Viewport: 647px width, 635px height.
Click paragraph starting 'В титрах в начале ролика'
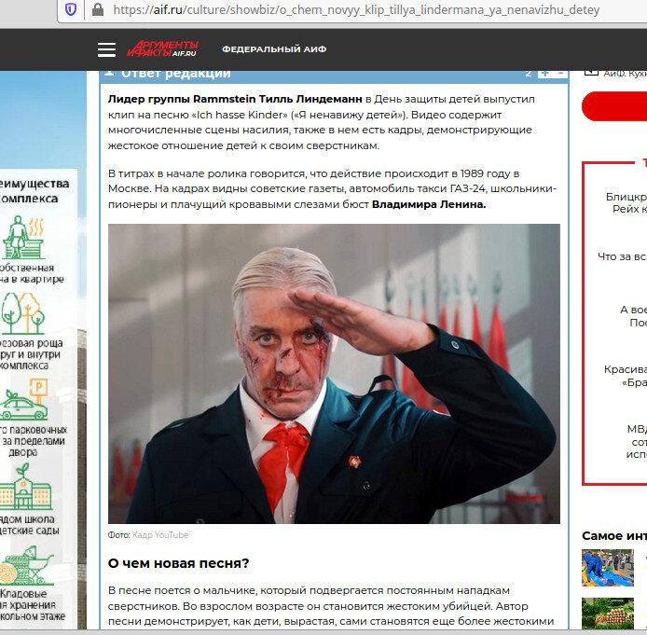(x=332, y=189)
